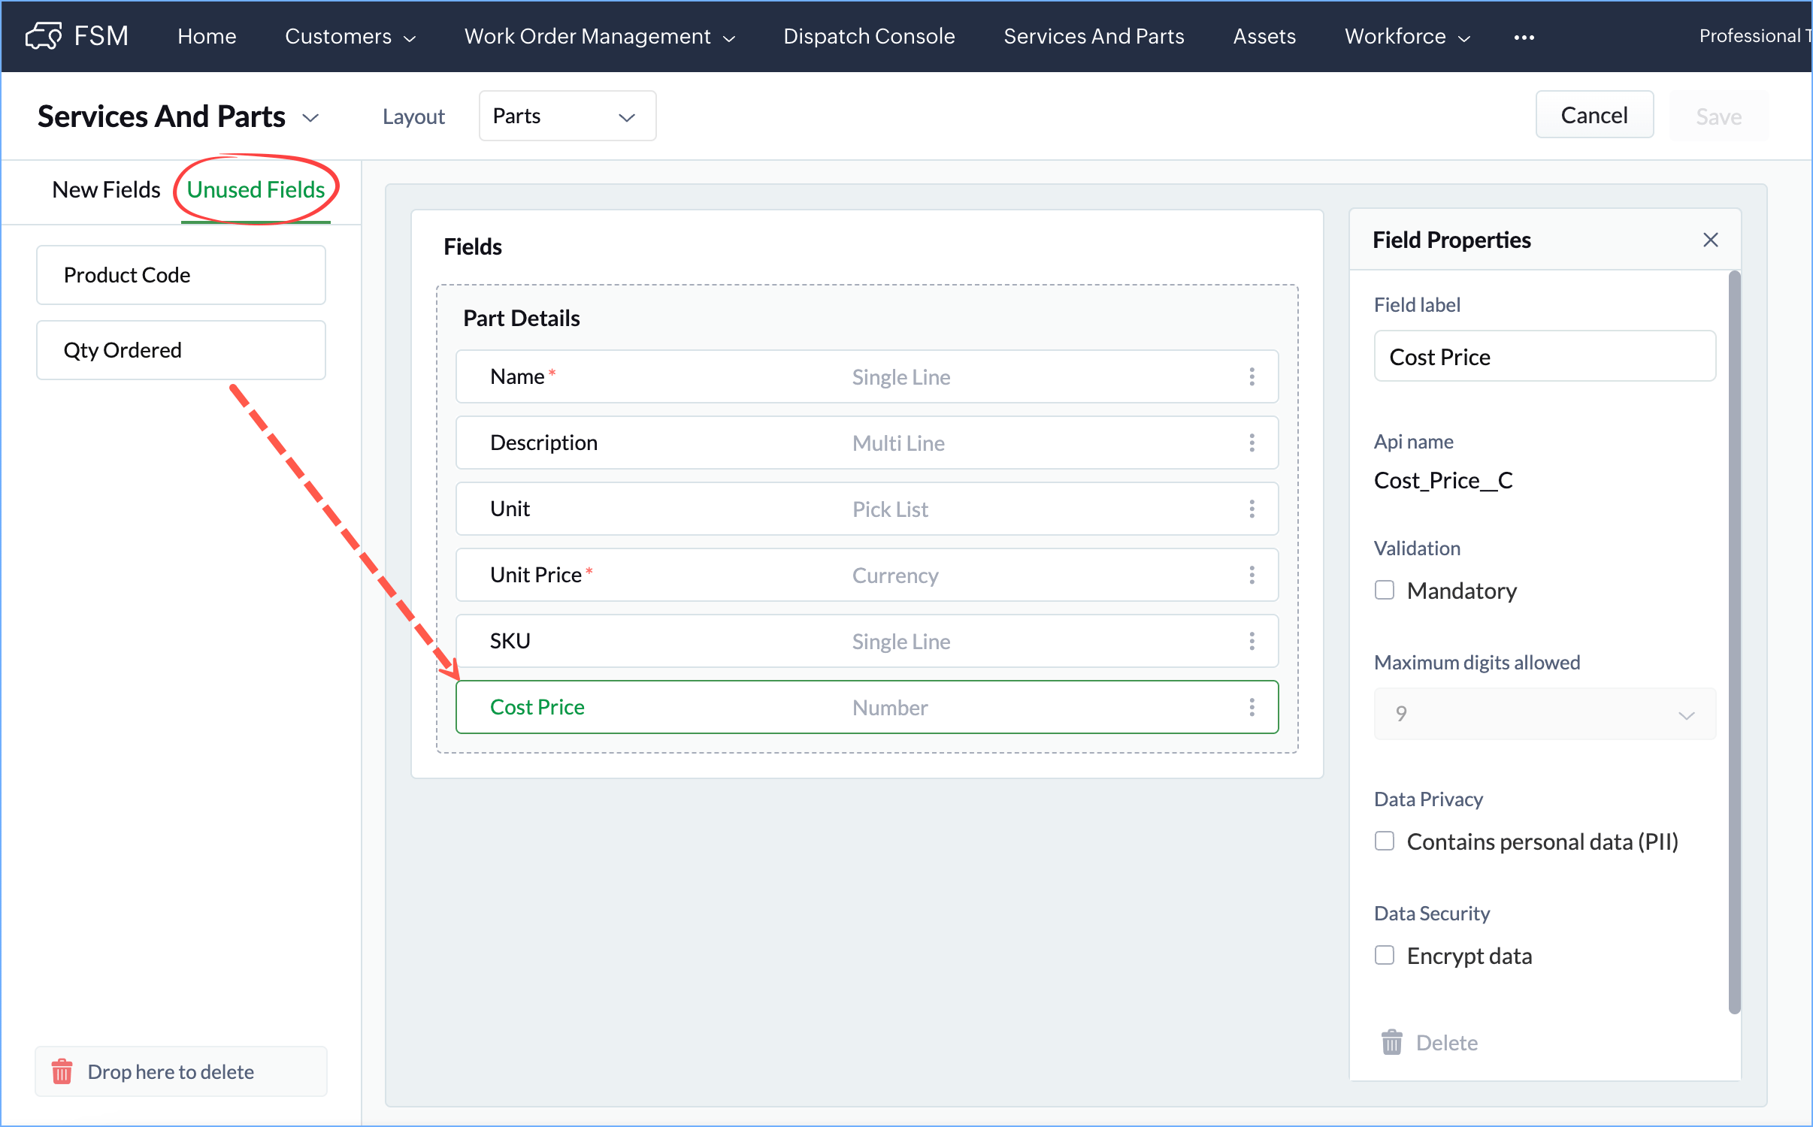Open the Cost Price field three-dot menu
Screen dimensions: 1813x1127
[x=1252, y=707]
